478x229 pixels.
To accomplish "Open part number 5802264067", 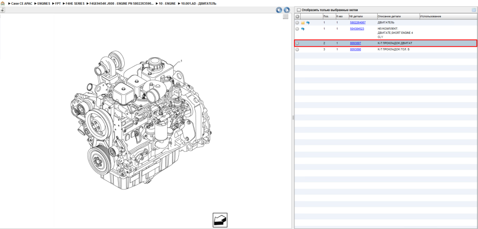I will tap(358, 22).
